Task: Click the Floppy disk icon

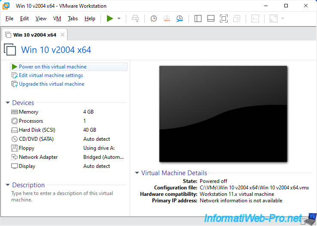Action: pyautogui.click(x=15, y=148)
